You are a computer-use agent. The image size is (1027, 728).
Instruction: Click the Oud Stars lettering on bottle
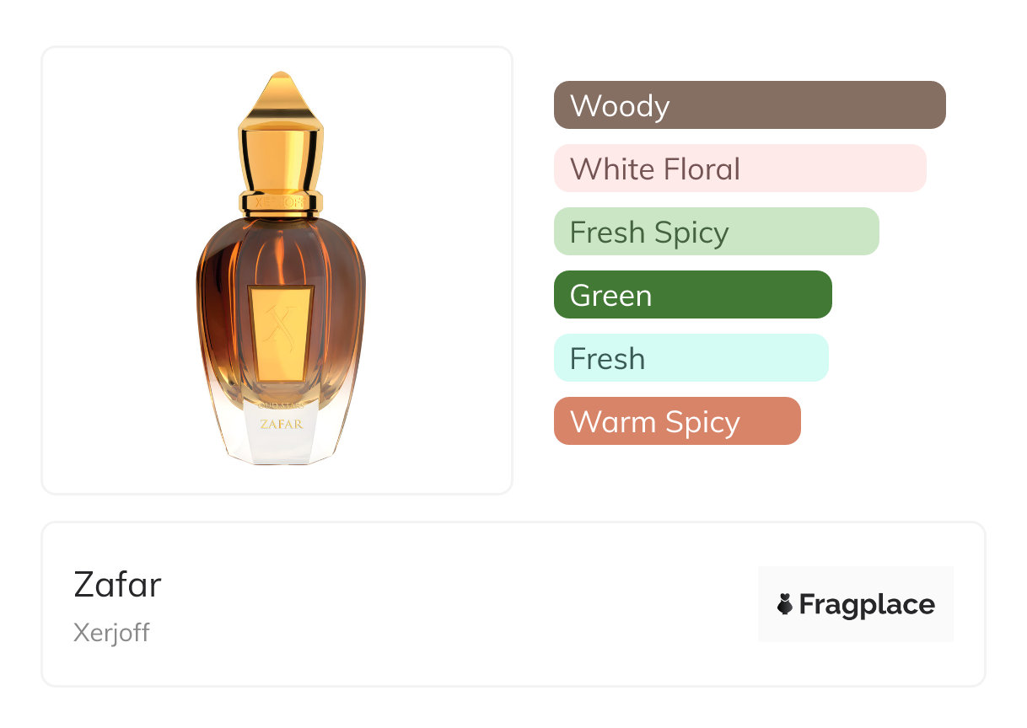pyautogui.click(x=281, y=407)
